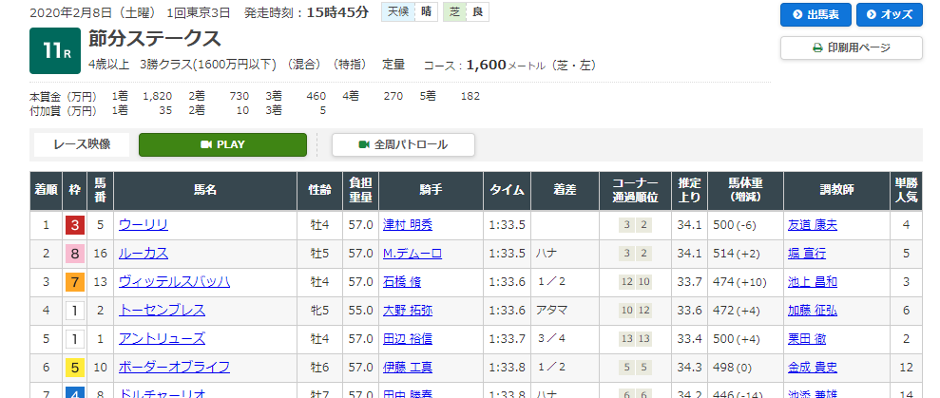
Task: Click trainer 堀 宣行 link
Action: (x=807, y=254)
